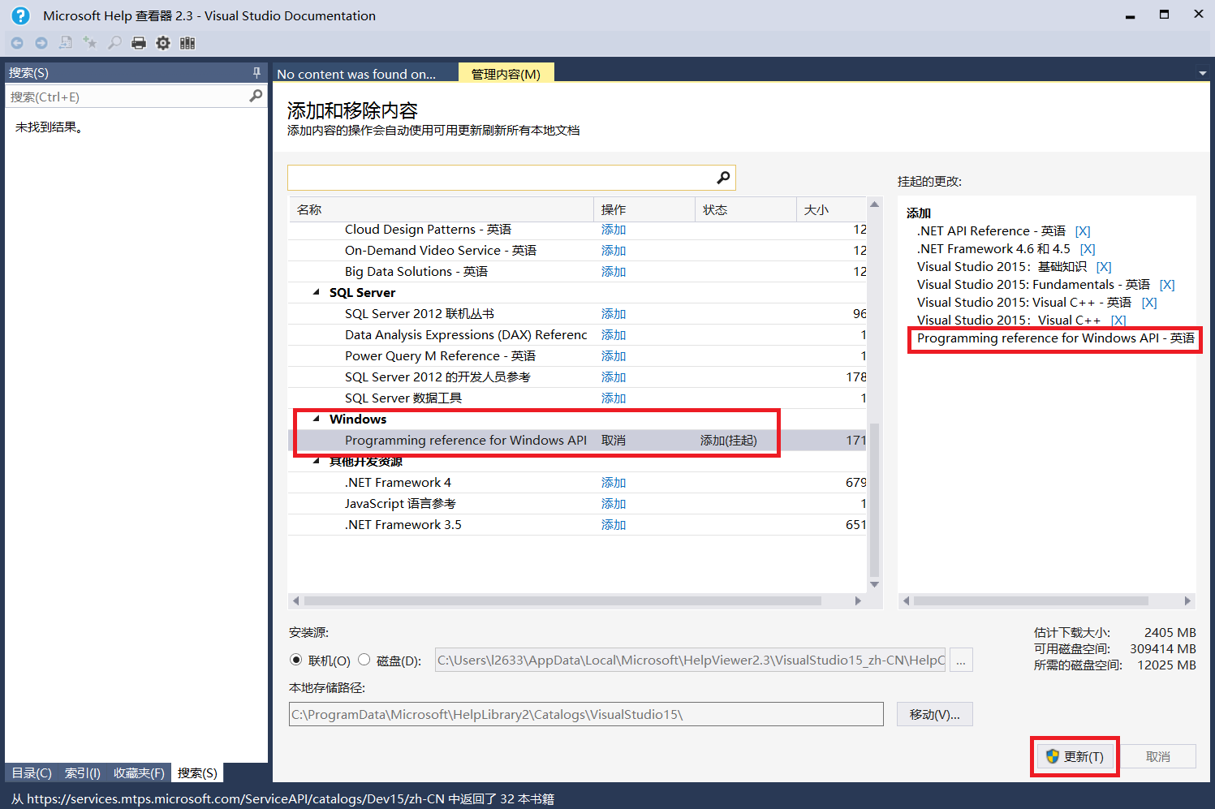Click the 更新(T) button
The image size is (1215, 809).
(x=1075, y=756)
